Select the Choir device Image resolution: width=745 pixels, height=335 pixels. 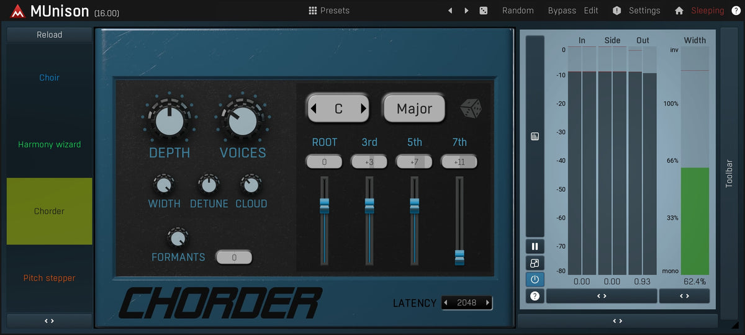click(x=50, y=78)
